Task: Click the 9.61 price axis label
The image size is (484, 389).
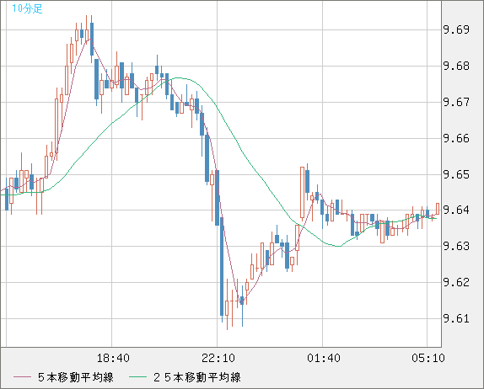Action: click(456, 318)
